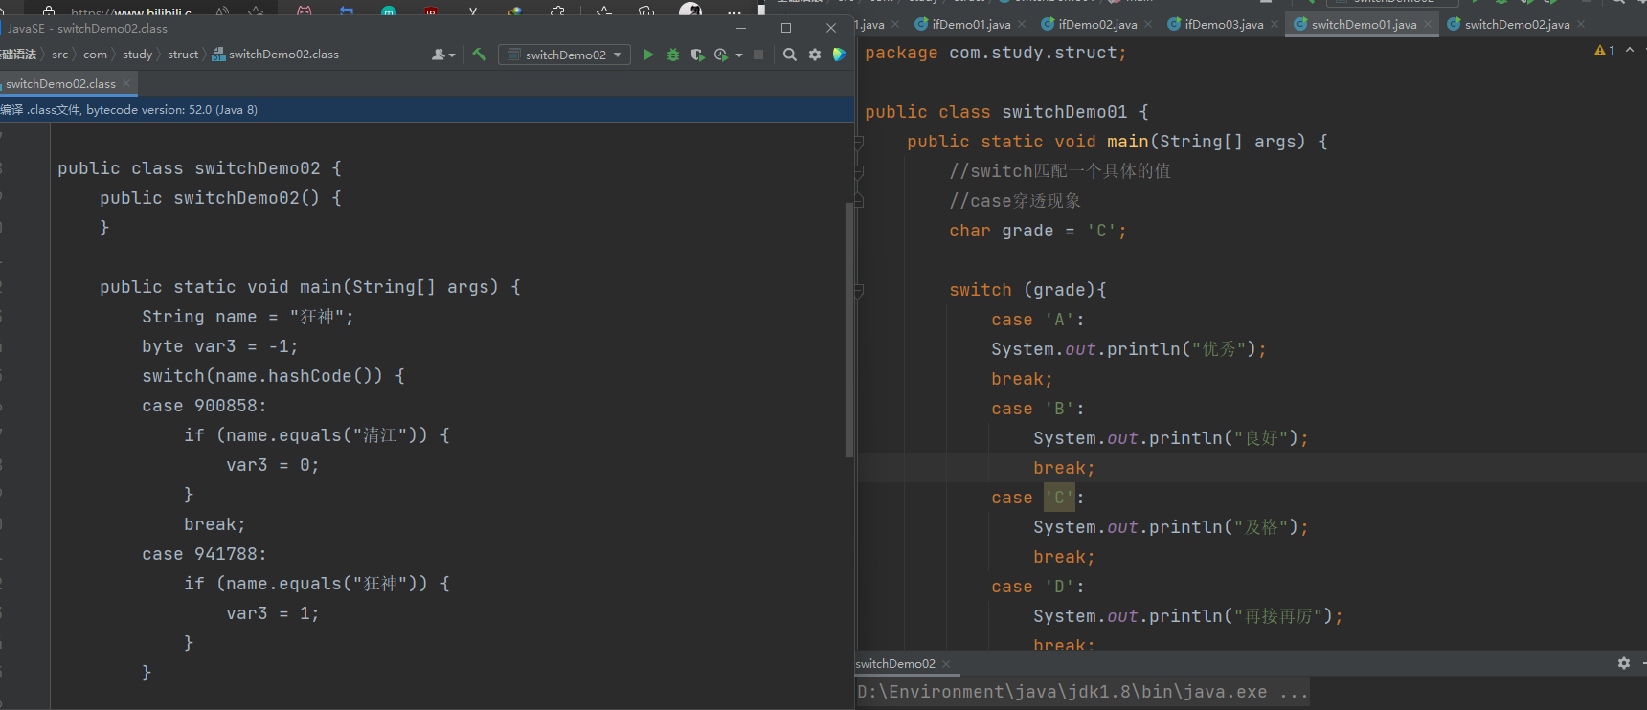Click the java.exe command line in console
This screenshot has height=710, width=1647.
[1082, 692]
